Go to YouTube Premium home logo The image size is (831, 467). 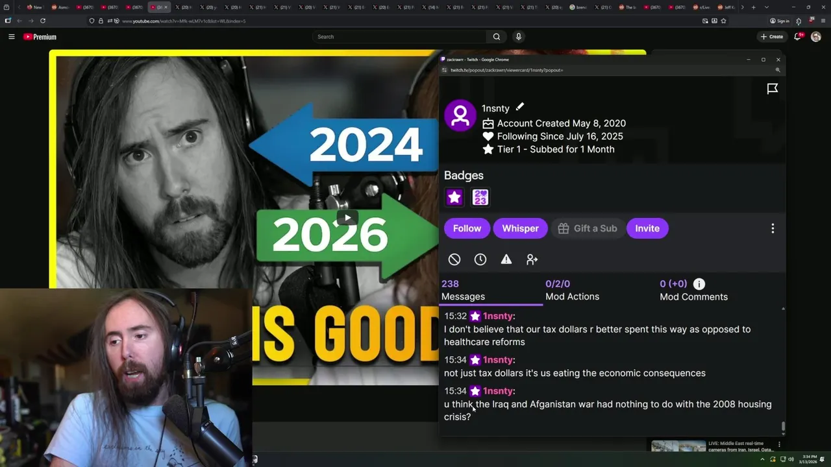pyautogui.click(x=40, y=37)
